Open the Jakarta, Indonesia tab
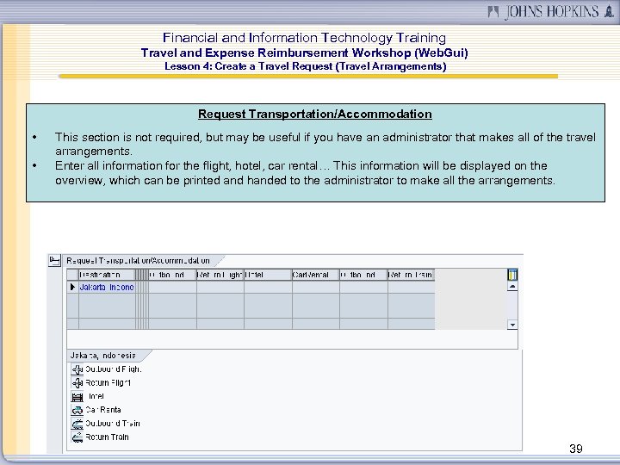 (103, 356)
